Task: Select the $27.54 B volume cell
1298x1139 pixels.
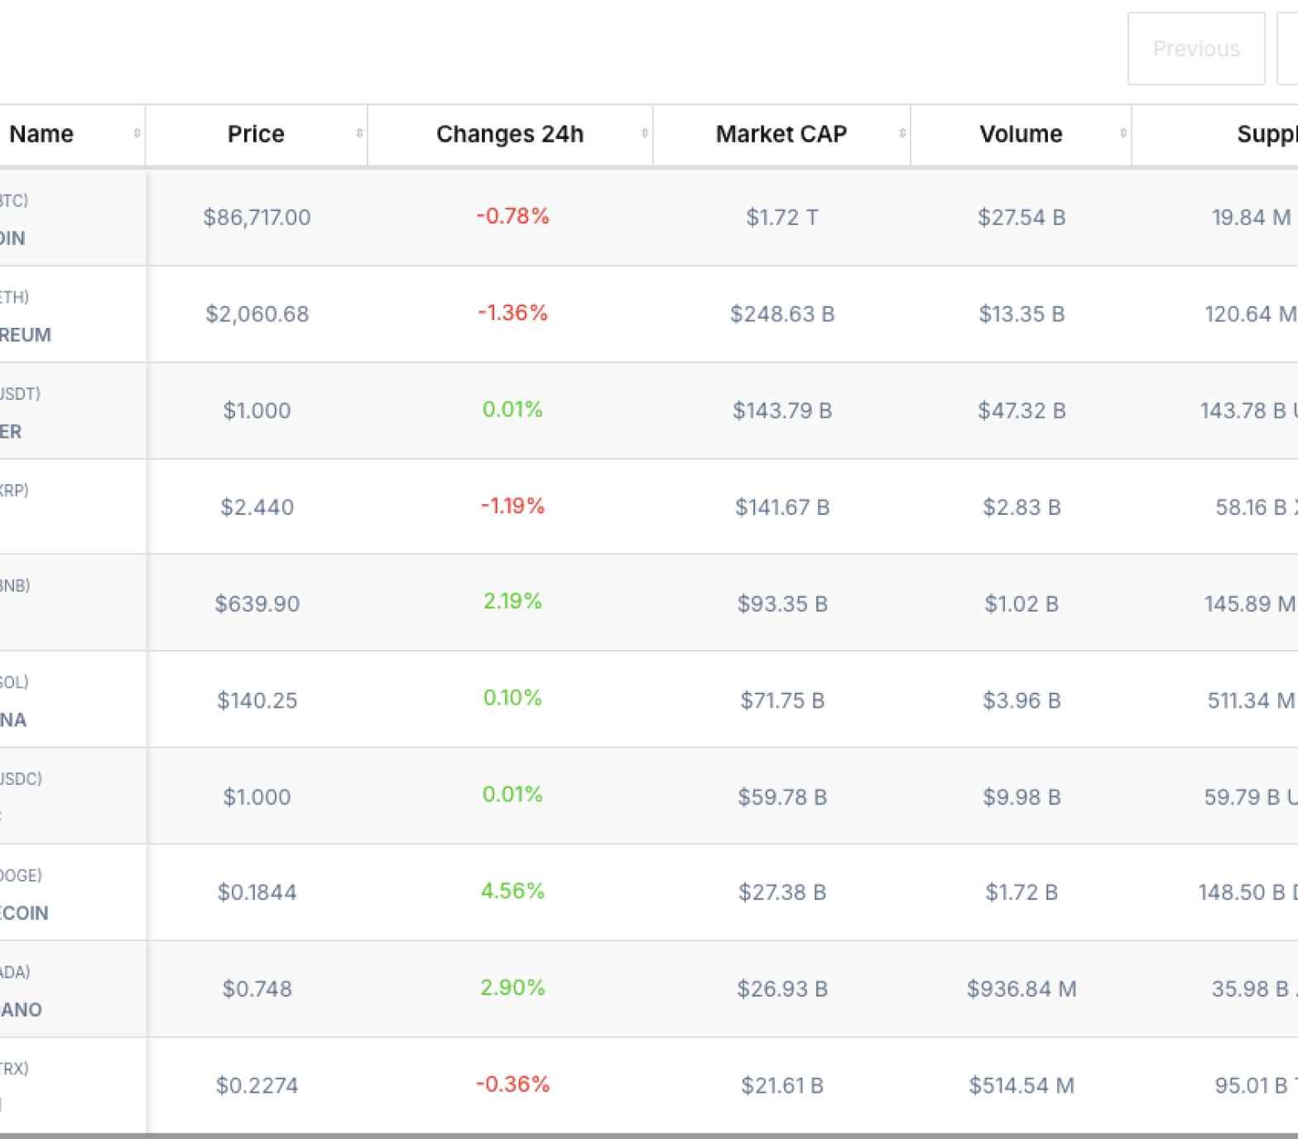Action: tap(1022, 218)
